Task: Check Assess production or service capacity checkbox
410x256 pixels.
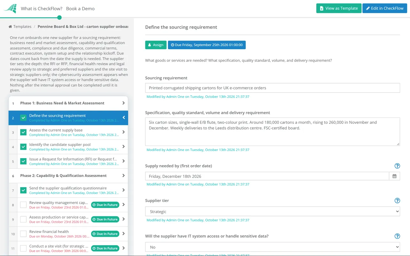Action: [x=23, y=219]
